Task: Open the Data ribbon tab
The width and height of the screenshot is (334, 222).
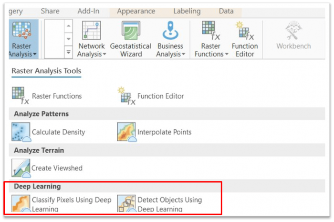Action: pyautogui.click(x=226, y=11)
